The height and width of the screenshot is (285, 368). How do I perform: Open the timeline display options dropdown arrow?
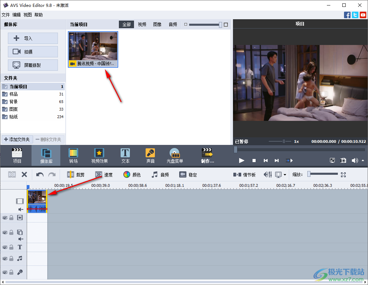[285, 175]
